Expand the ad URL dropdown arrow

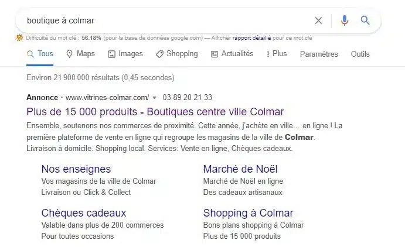point(154,98)
